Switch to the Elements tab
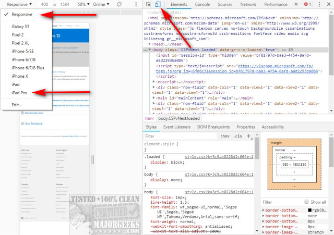 [x=178, y=4]
